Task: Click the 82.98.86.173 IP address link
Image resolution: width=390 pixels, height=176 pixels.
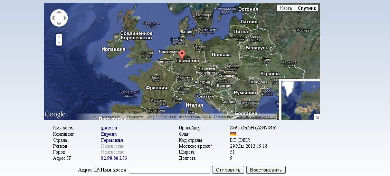Action: [x=114, y=158]
